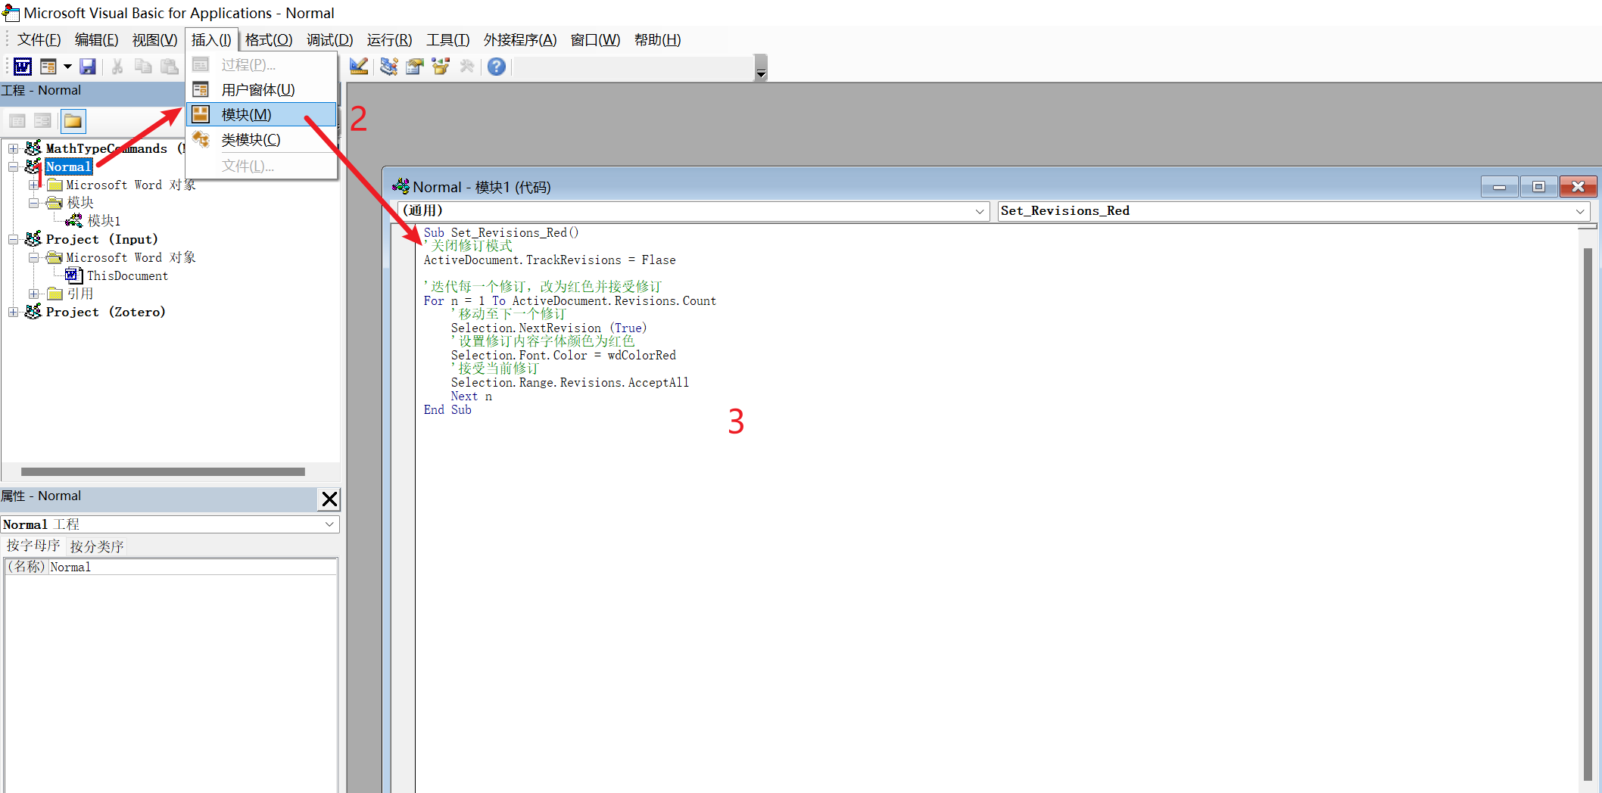Open the Toolbox toolbar icon
Image resolution: width=1602 pixels, height=793 pixels.
pos(467,67)
